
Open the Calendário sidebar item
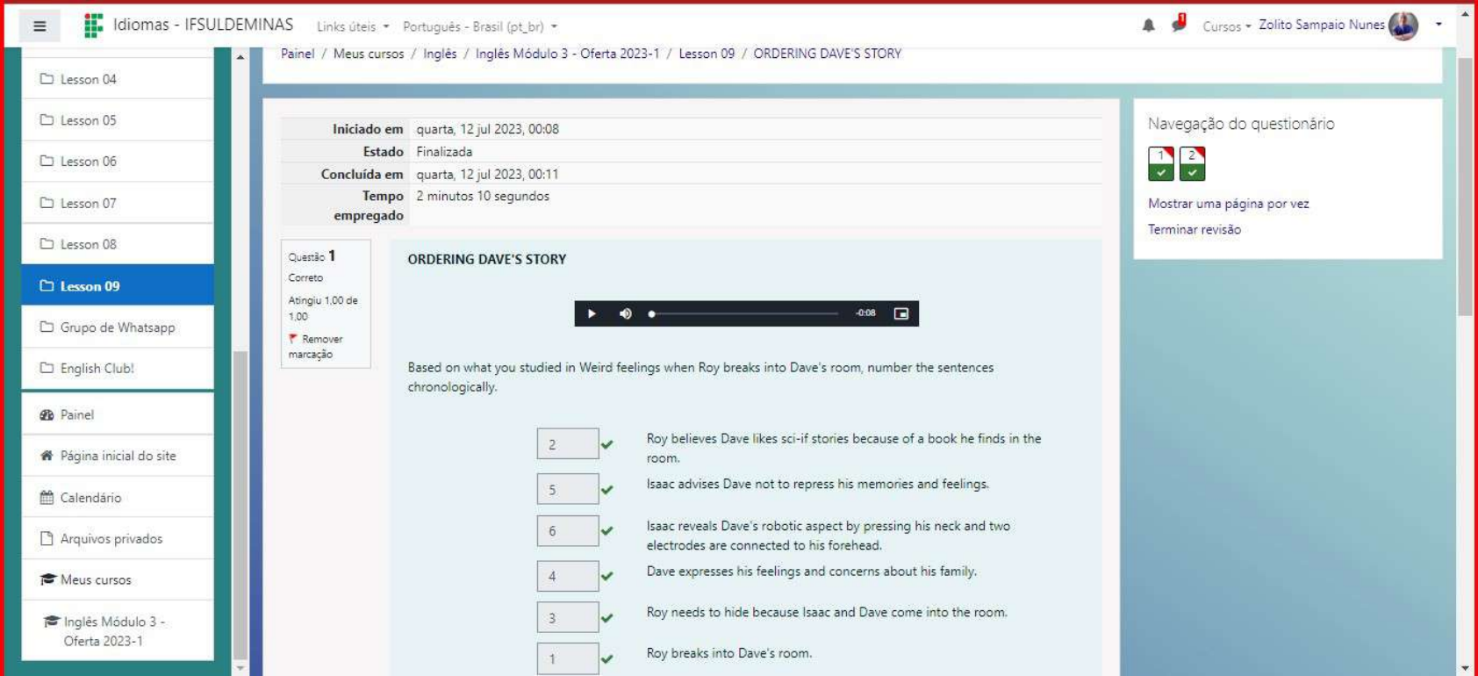tap(90, 498)
